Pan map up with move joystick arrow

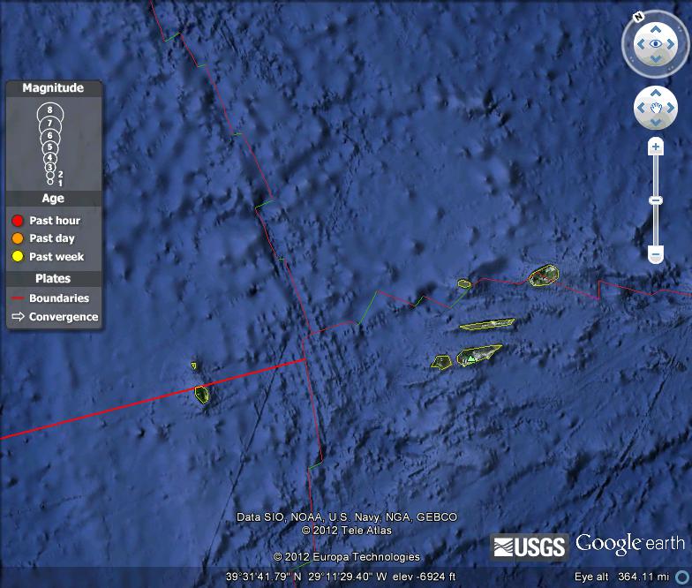tap(655, 93)
